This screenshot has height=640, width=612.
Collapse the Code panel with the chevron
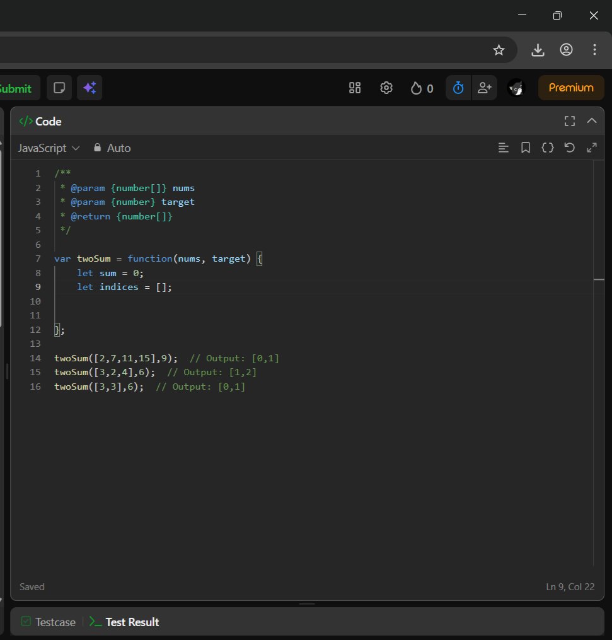(592, 121)
